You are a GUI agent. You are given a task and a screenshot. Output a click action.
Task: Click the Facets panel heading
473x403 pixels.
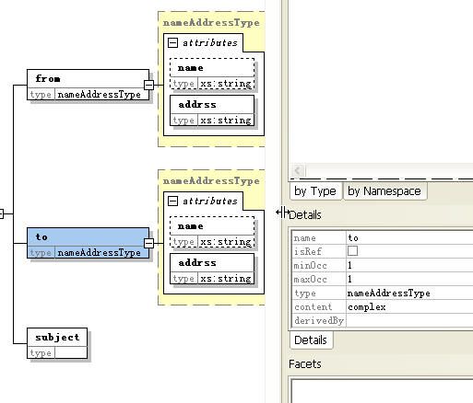(x=305, y=364)
